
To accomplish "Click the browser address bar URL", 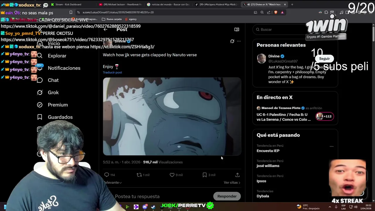I will point(118,12).
